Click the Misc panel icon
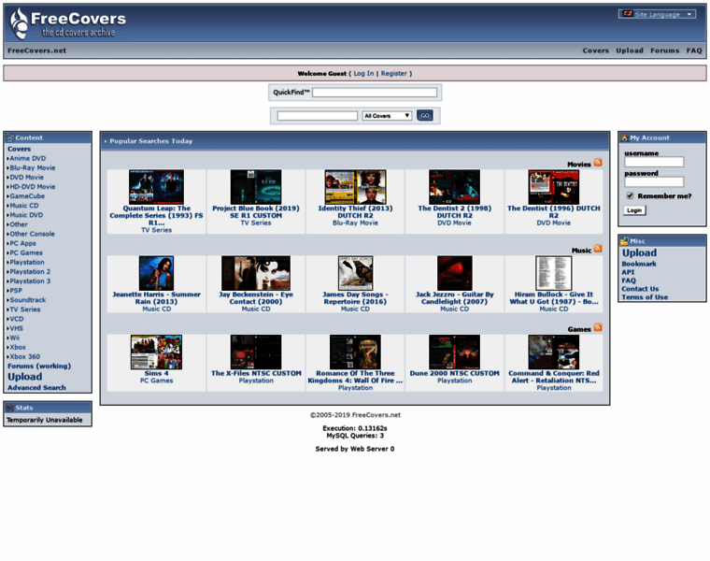 tap(624, 241)
